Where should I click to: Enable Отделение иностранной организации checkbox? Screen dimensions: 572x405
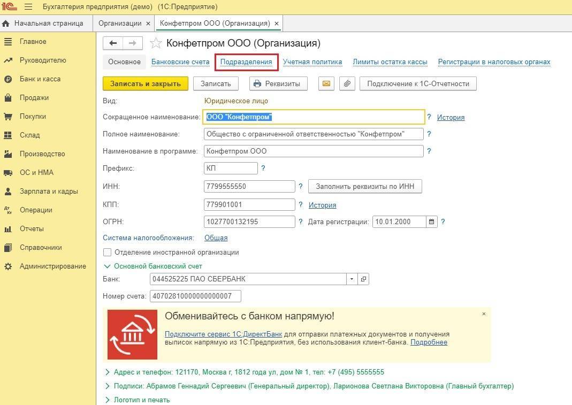108,253
